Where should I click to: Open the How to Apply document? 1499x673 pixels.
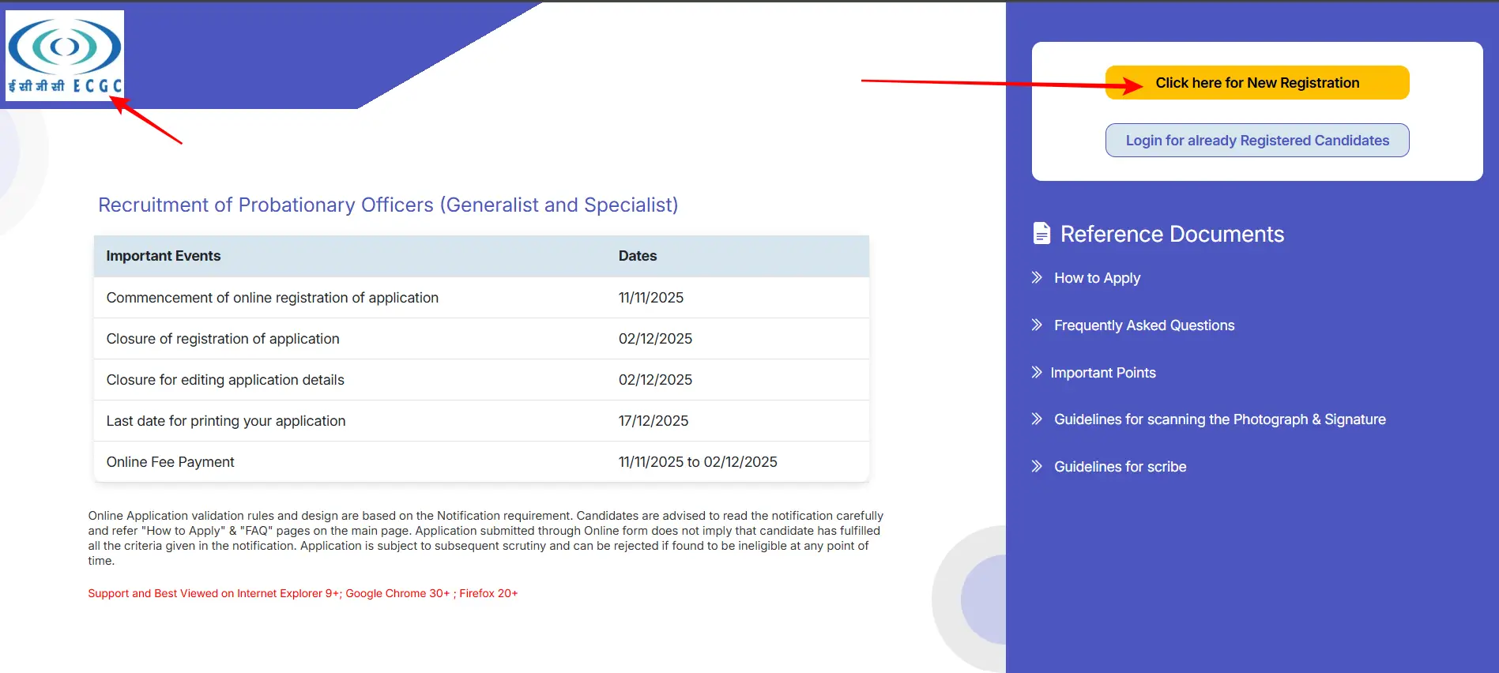pyautogui.click(x=1097, y=278)
